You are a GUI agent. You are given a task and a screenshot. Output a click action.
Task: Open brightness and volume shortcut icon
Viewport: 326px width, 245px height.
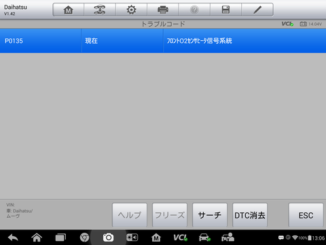pos(132,238)
